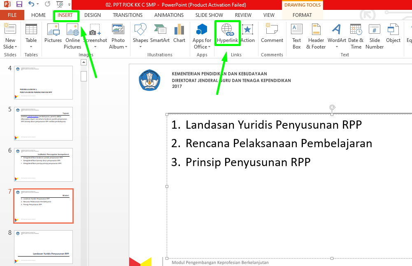Save the presentation from Quick Access Toolbar
The height and width of the screenshot is (266, 412).
19,4
